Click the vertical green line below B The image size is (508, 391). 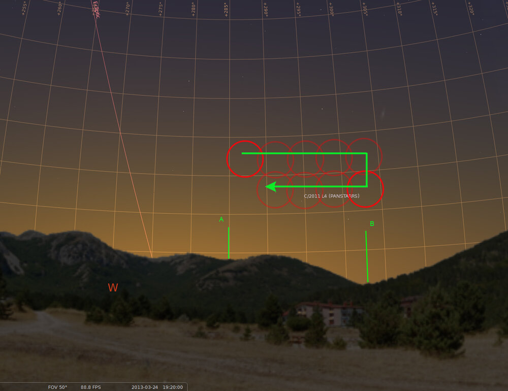(367, 256)
